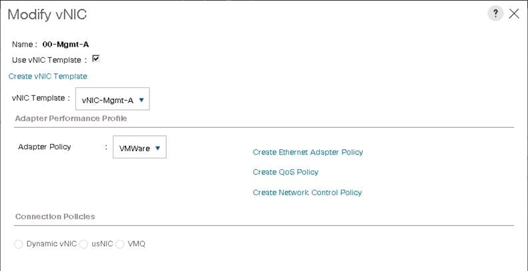Click the Create vNIC Template link
Image resolution: width=528 pixels, height=271 pixels.
pos(47,76)
